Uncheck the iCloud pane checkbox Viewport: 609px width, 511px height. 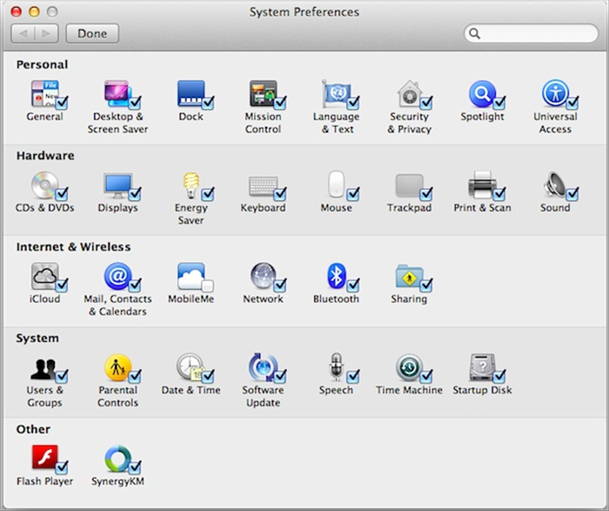pos(62,286)
